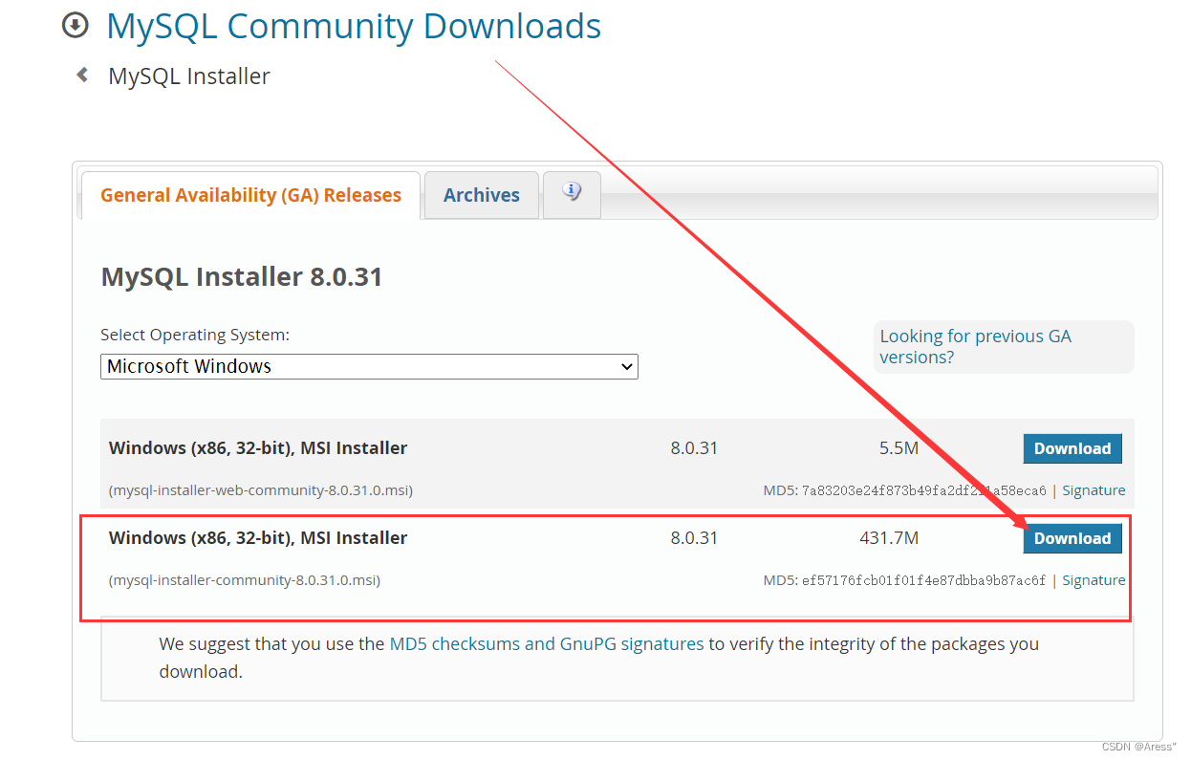This screenshot has width=1191, height=760.
Task: Switch to the Archives tab
Action: coord(482,195)
